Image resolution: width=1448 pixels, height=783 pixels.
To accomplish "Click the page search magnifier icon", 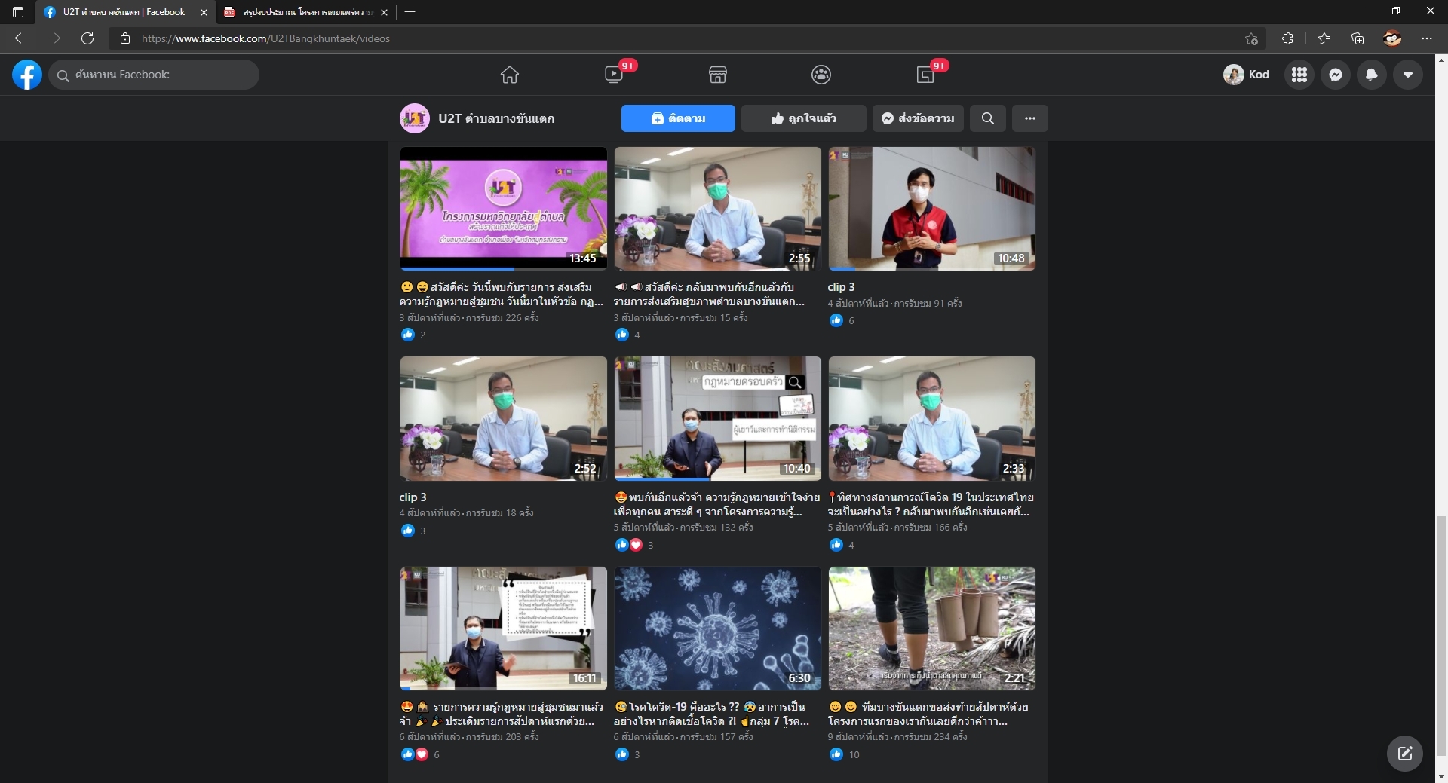I will (x=987, y=118).
